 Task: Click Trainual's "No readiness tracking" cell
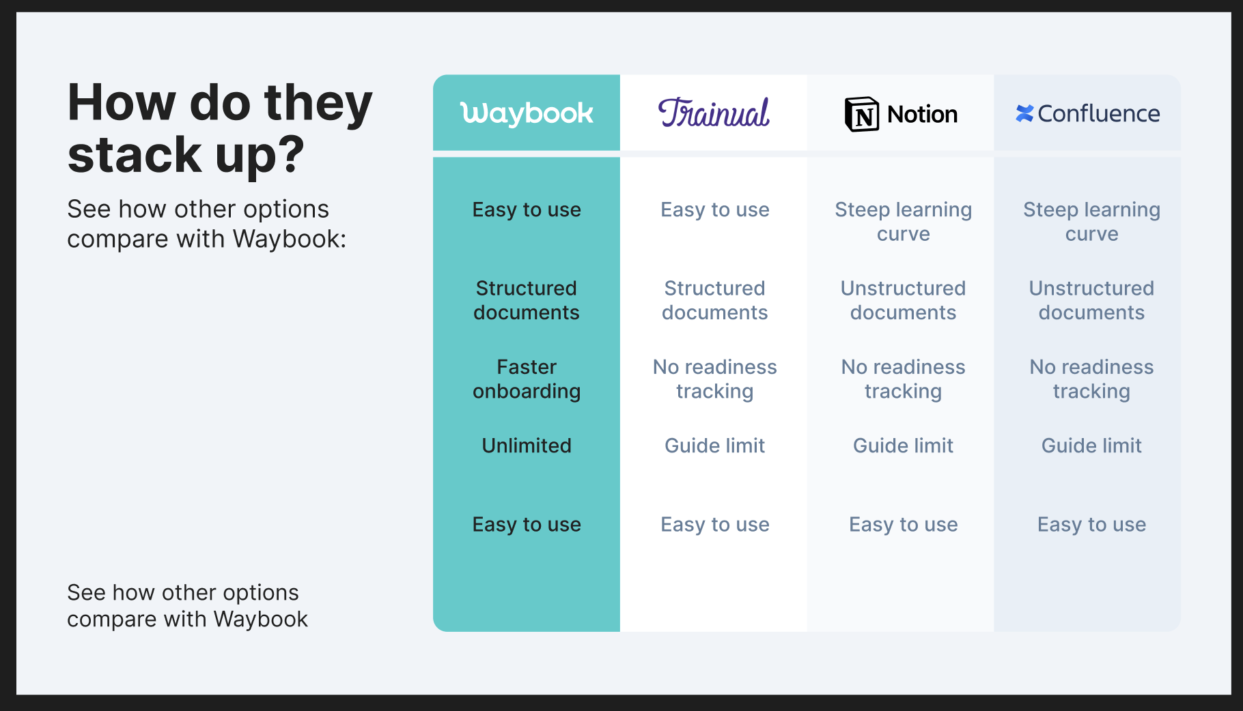coord(714,379)
